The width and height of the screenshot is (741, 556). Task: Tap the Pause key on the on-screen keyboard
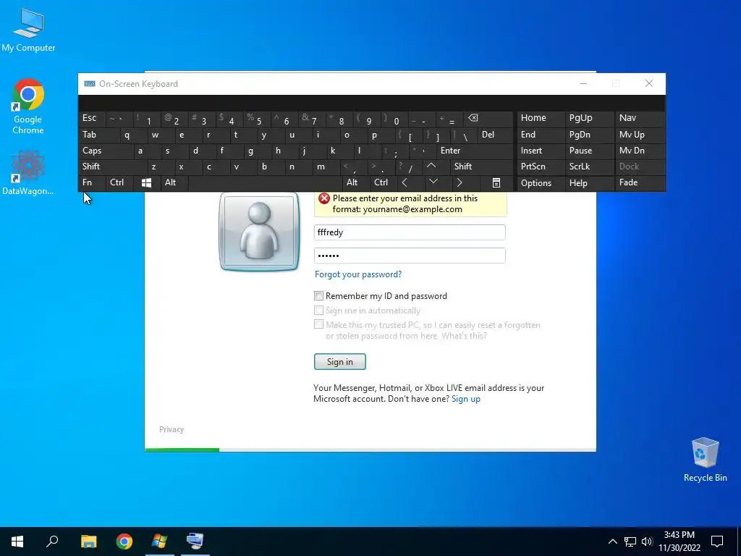(590, 151)
